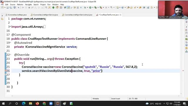Open the Window menu
188x106 pixels.
(x=55, y=4)
